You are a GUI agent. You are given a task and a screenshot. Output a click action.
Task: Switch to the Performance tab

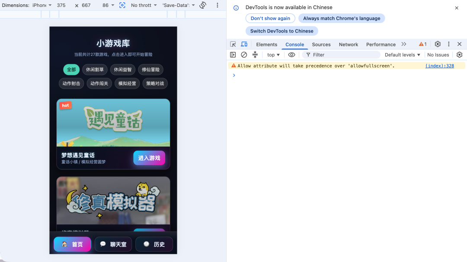tap(381, 45)
